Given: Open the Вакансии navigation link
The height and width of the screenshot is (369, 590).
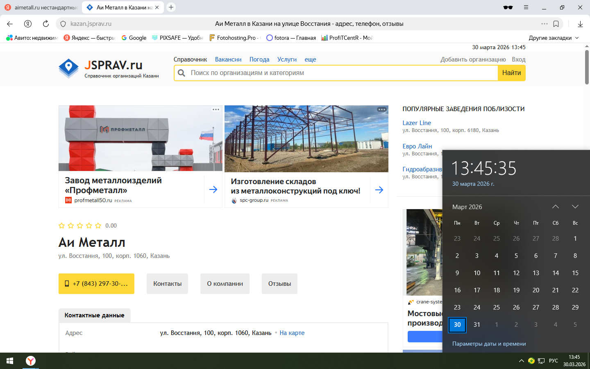Looking at the screenshot, I should 228,59.
